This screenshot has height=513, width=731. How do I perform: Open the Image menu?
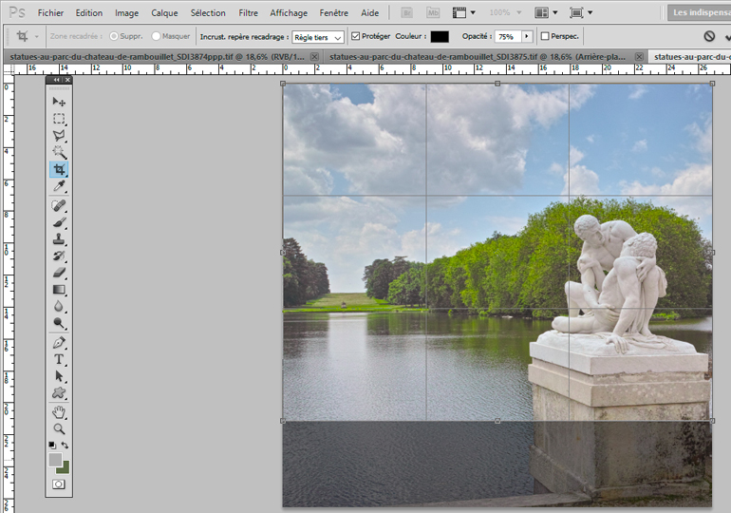127,13
